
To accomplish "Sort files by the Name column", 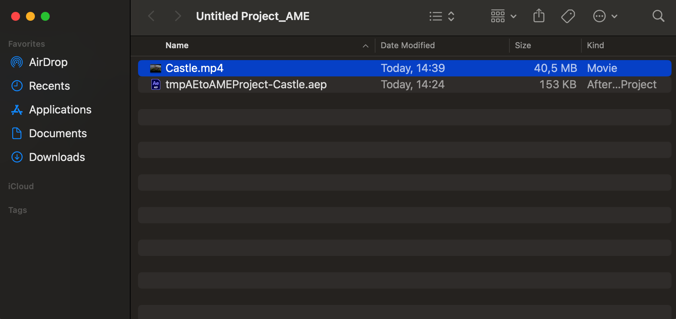I will tap(177, 45).
